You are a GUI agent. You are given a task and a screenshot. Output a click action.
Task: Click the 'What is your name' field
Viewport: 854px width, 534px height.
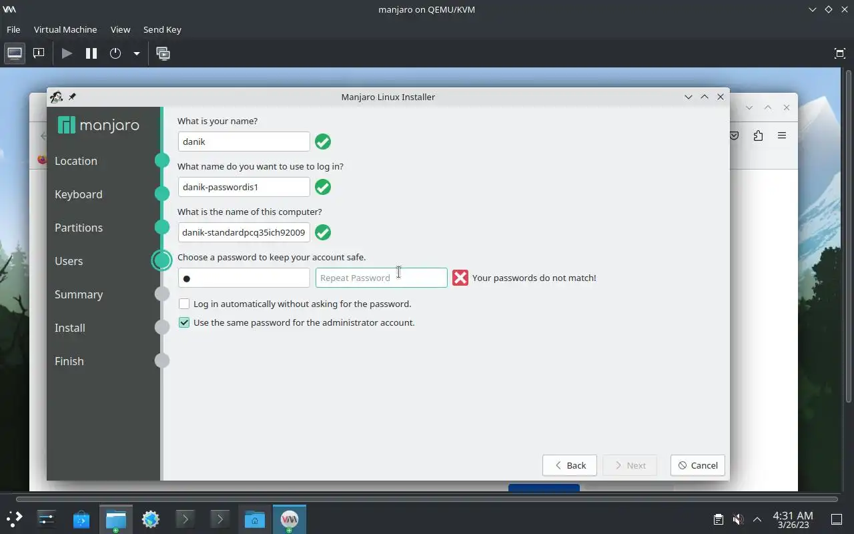[244, 142]
